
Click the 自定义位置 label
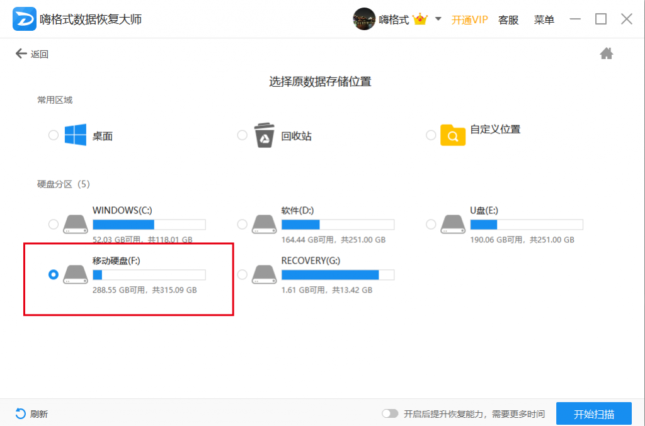(495, 130)
